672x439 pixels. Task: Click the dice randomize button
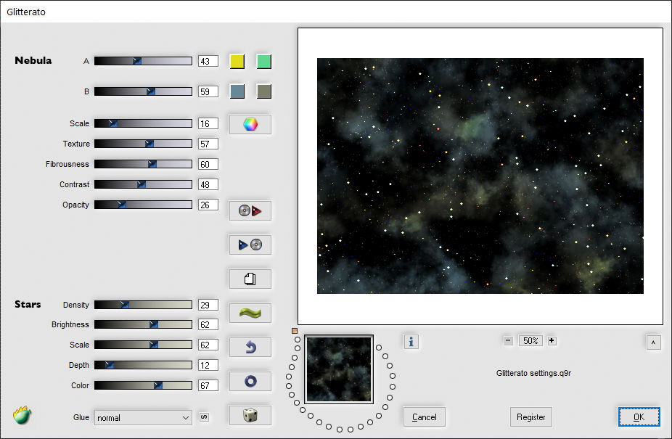point(250,416)
